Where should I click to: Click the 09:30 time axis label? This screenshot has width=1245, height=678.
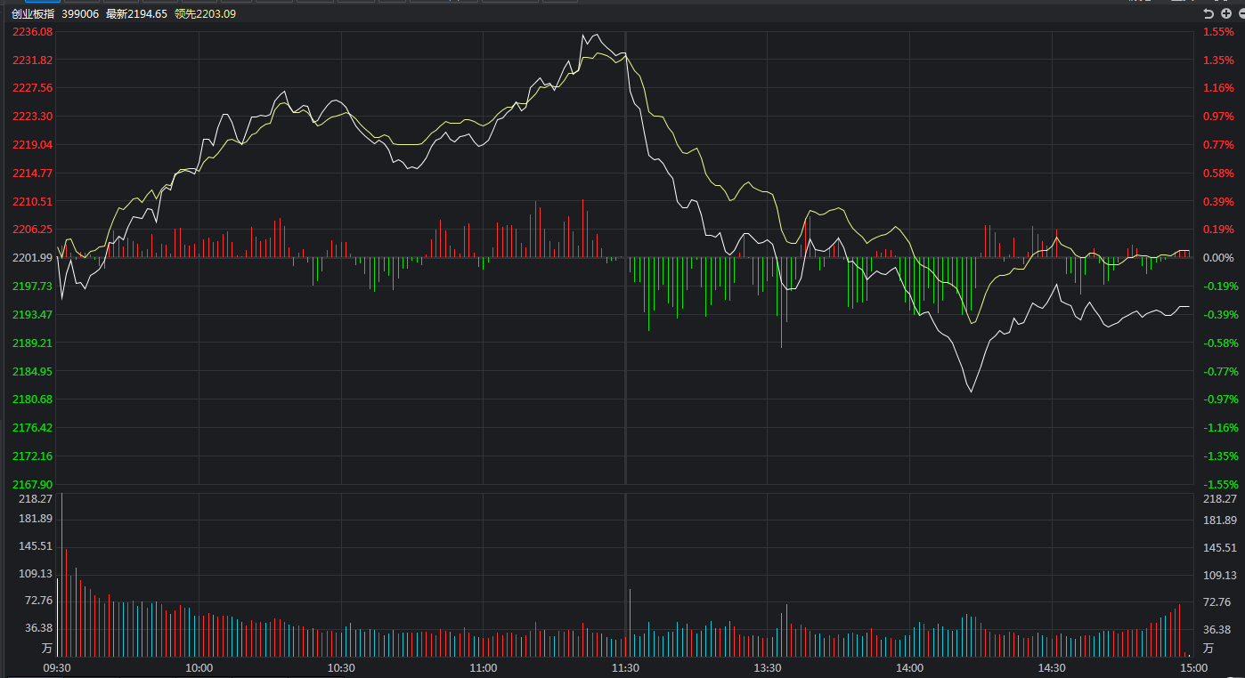click(x=58, y=668)
